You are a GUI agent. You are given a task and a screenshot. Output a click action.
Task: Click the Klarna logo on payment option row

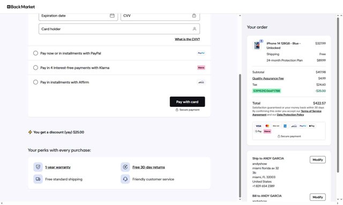pyautogui.click(x=201, y=68)
